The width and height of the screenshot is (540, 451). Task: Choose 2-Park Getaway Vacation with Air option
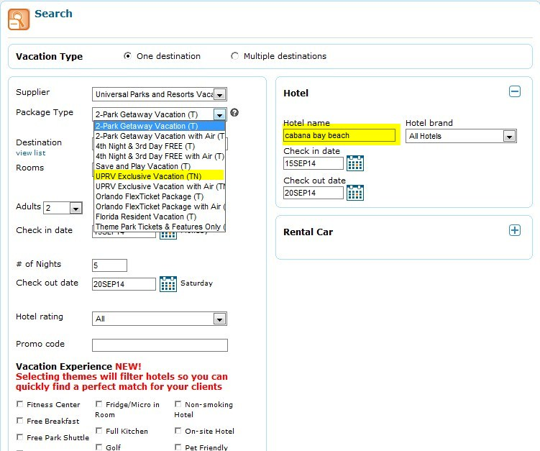point(160,136)
